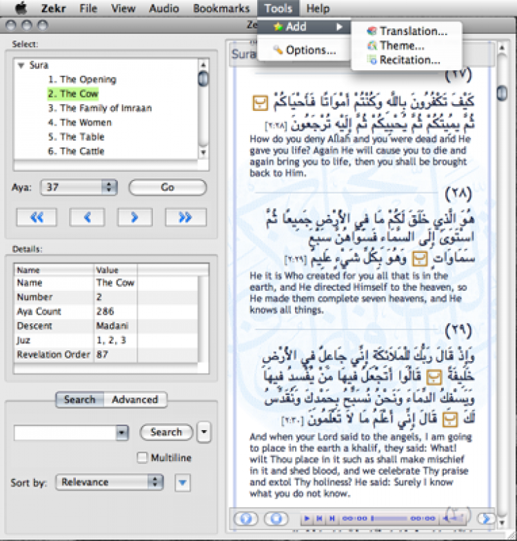517x541 pixels.
Task: Go to the previous aya arrow
Action: tap(87, 218)
